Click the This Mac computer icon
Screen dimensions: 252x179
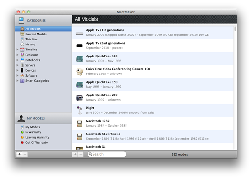tap(22, 39)
